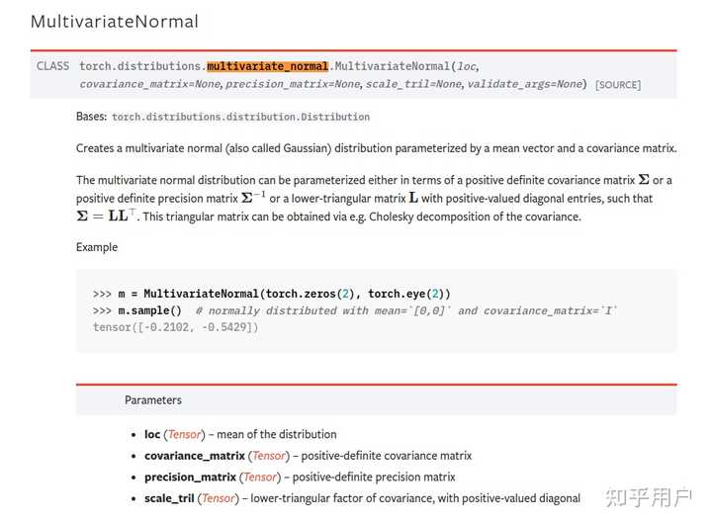Click Tensor type link for loc
This screenshot has width=712, height=522.
pyautogui.click(x=184, y=434)
